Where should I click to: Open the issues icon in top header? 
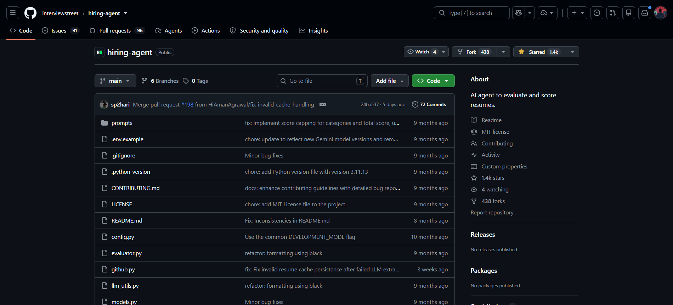click(597, 13)
